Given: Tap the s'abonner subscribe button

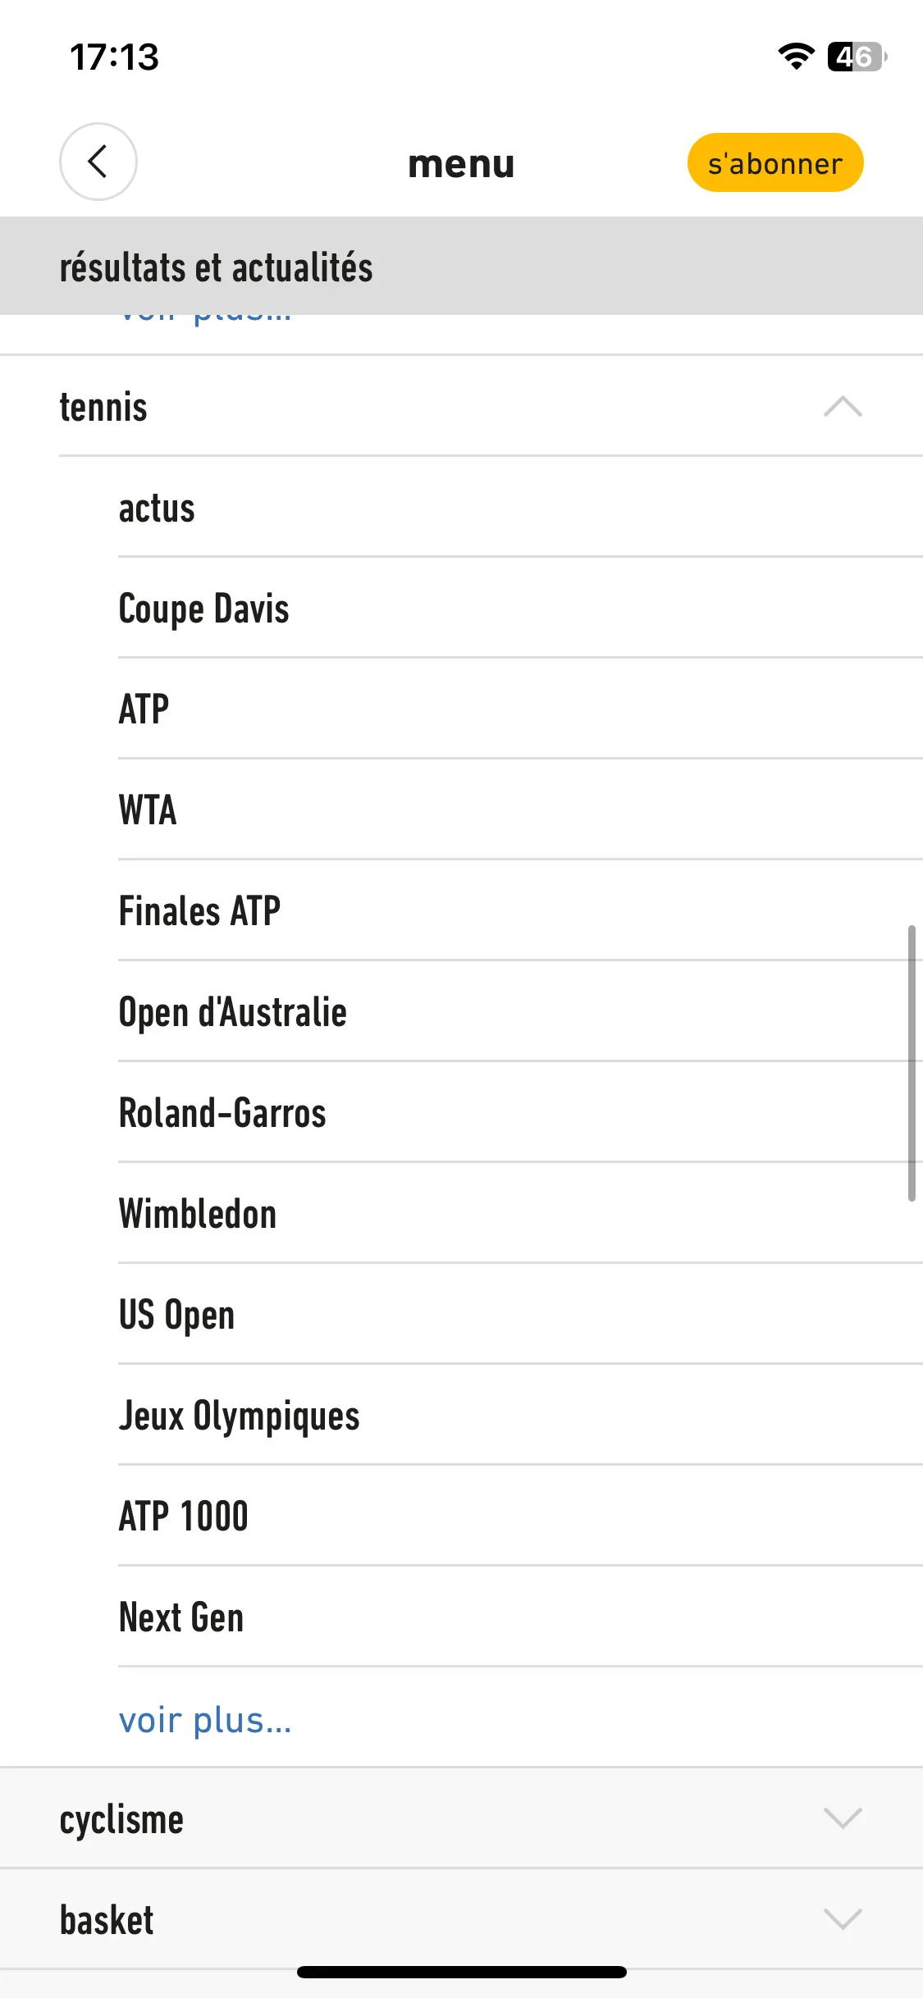Looking at the screenshot, I should click(x=774, y=162).
